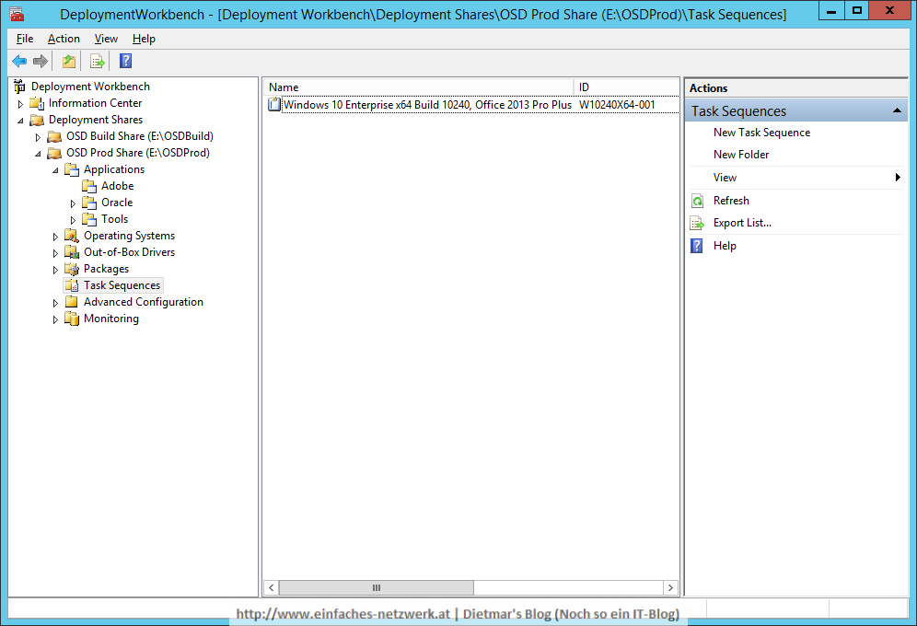Click the horizontal scrollbar left arrow
Viewport: 917px width, 626px height.
(271, 587)
